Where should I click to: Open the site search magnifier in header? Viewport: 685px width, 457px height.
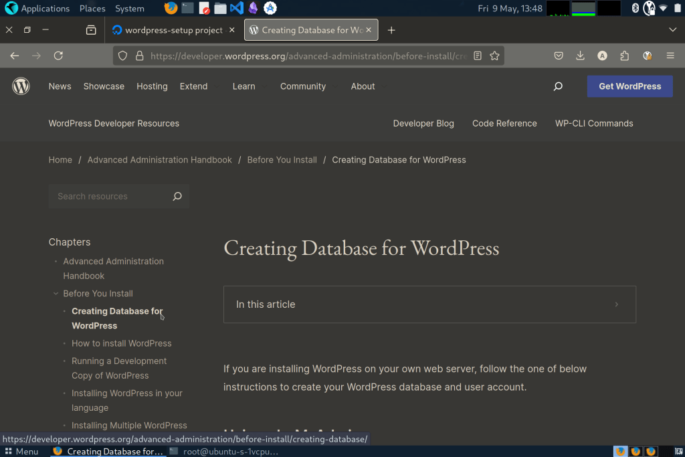(558, 86)
